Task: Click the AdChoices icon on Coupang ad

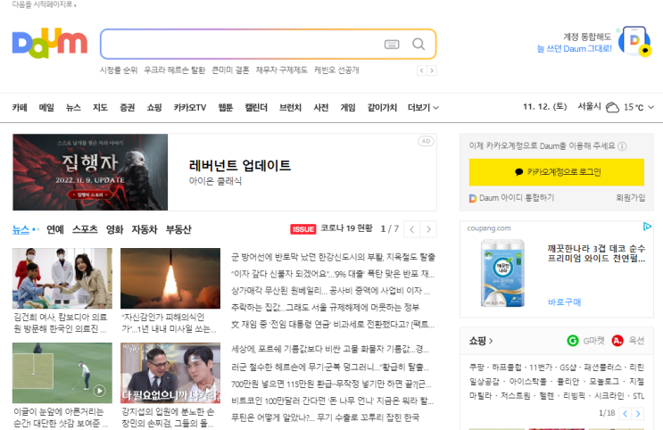Action: 647,227
